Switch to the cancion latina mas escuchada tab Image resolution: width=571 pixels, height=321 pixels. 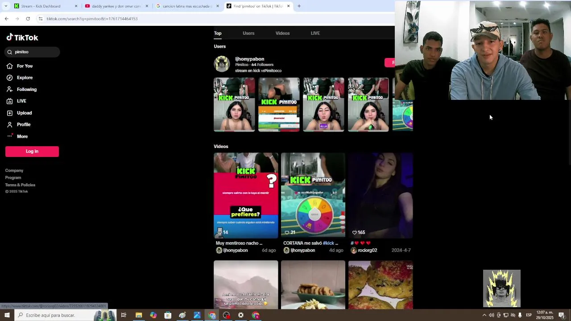click(x=187, y=6)
